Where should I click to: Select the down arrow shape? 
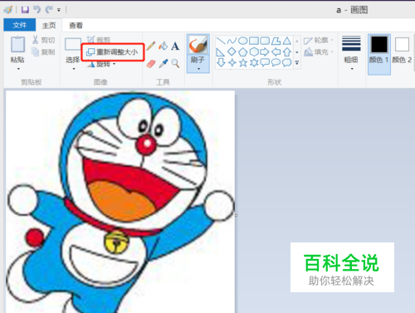[221, 62]
